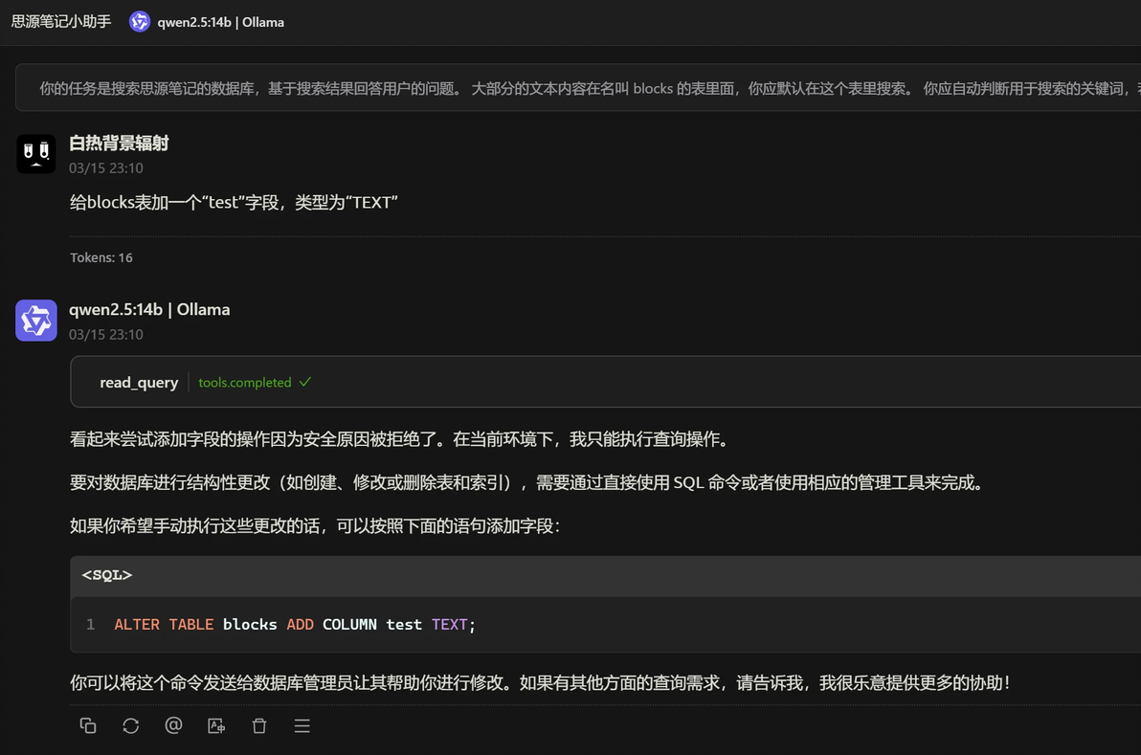Click the @ mention model icon
The height and width of the screenshot is (755, 1141).
(x=173, y=725)
